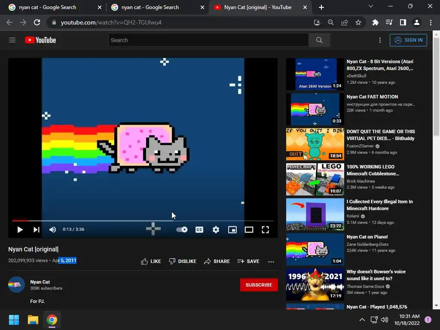Open Nyan Cat FAST MOTION video title

pos(372,97)
